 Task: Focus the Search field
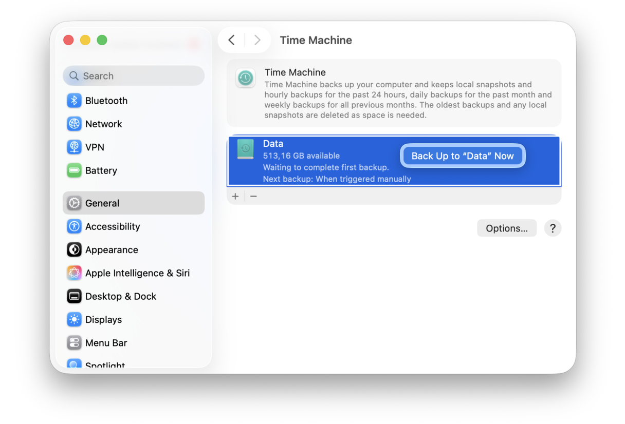pyautogui.click(x=134, y=76)
